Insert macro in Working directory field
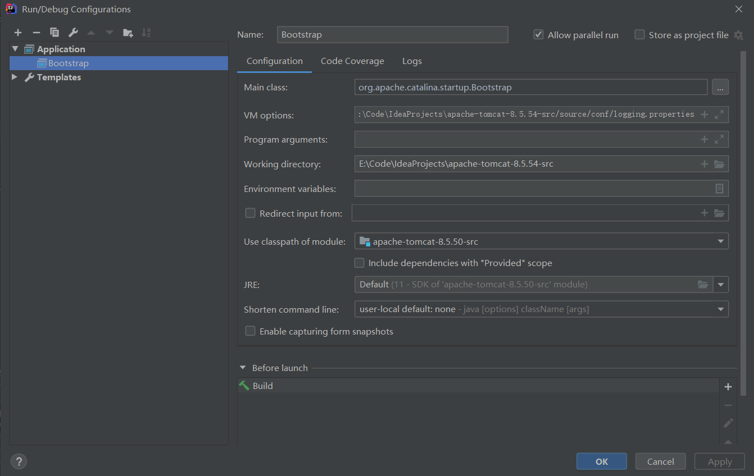Screen dimensions: 754x476 [705, 164]
